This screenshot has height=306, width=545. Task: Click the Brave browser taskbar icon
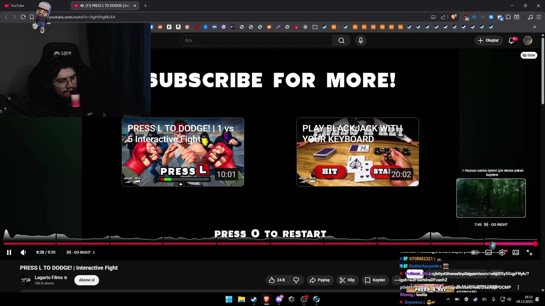tap(267, 299)
